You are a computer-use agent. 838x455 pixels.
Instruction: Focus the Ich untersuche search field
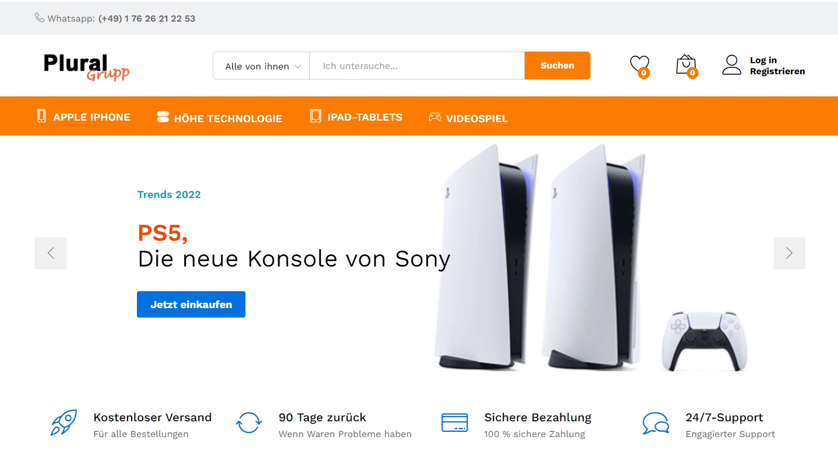click(417, 66)
